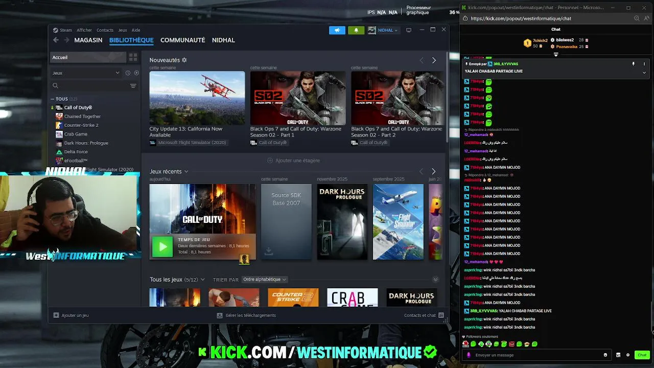Open advanced library filters icon
This screenshot has height=368, width=654.
point(133,86)
